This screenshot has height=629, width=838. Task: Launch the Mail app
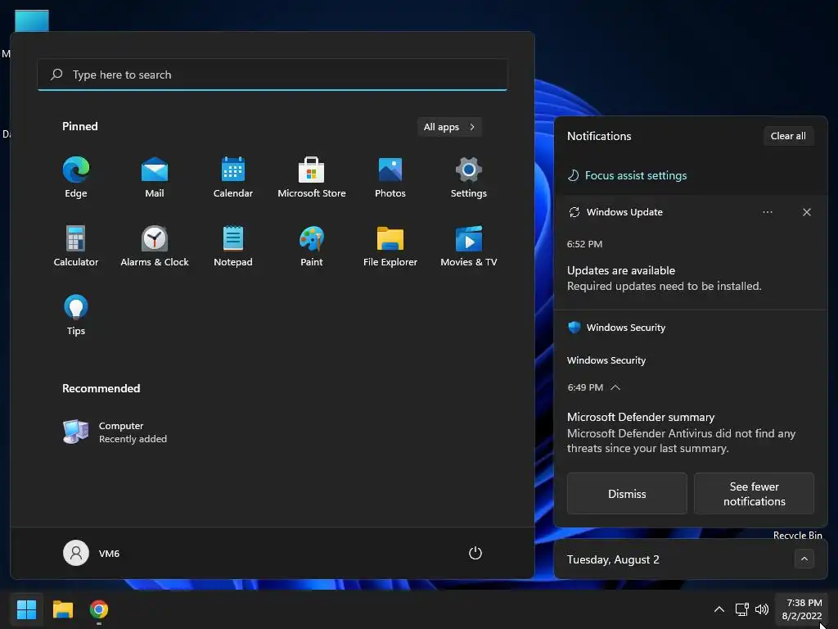155,178
